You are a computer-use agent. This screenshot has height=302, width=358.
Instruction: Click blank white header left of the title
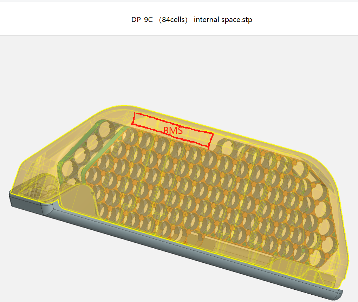tap(53, 20)
